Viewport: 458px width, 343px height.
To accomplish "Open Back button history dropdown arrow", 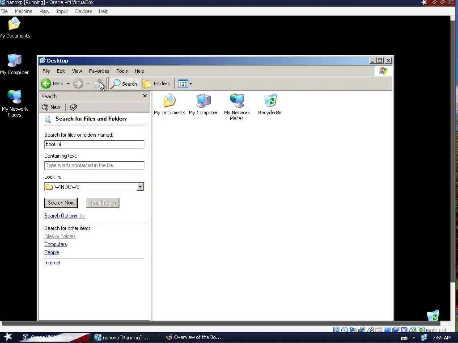I will click(68, 84).
